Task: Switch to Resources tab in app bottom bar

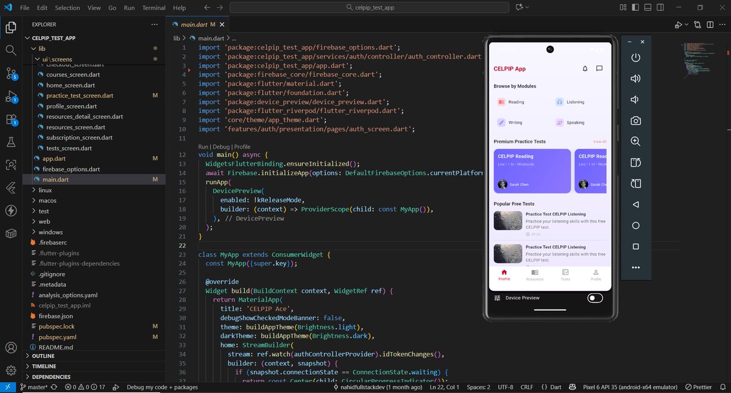Action: [x=534, y=274]
